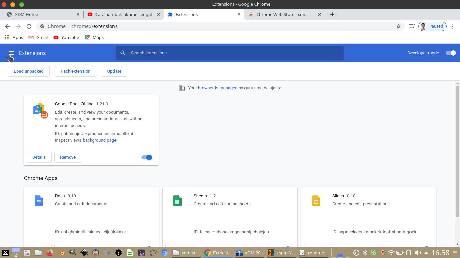Launch Blender from the taskbar

[x=61, y=253]
